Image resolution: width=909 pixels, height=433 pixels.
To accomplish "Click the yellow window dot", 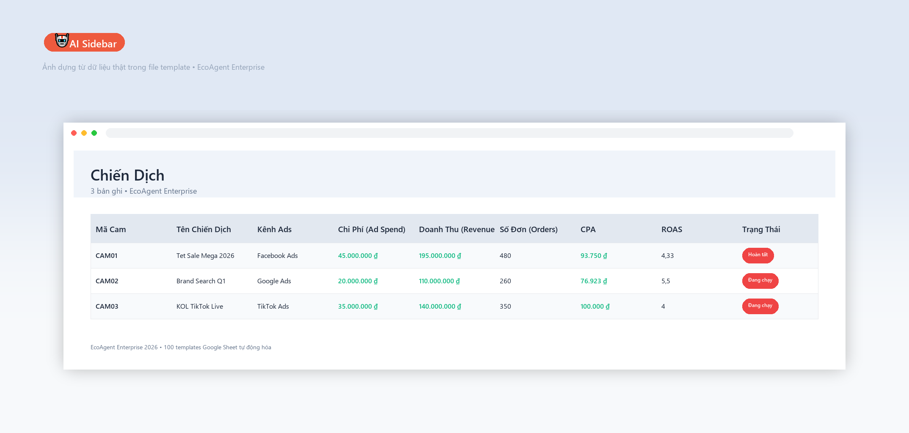I will pos(84,133).
